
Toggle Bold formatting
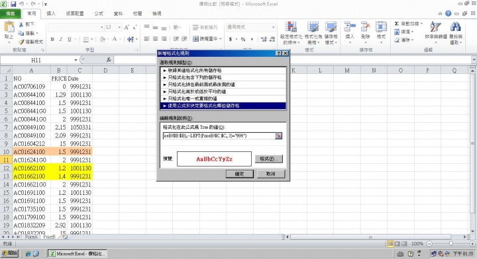(52, 39)
